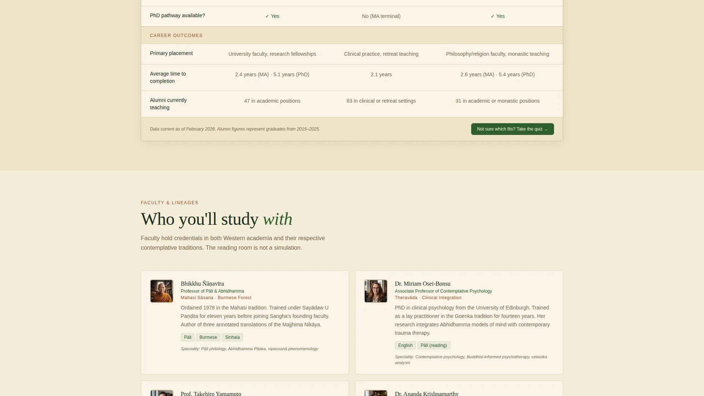704x396 pixels.
Task: Click the 'Who you'll study with' heading
Action: 217,219
